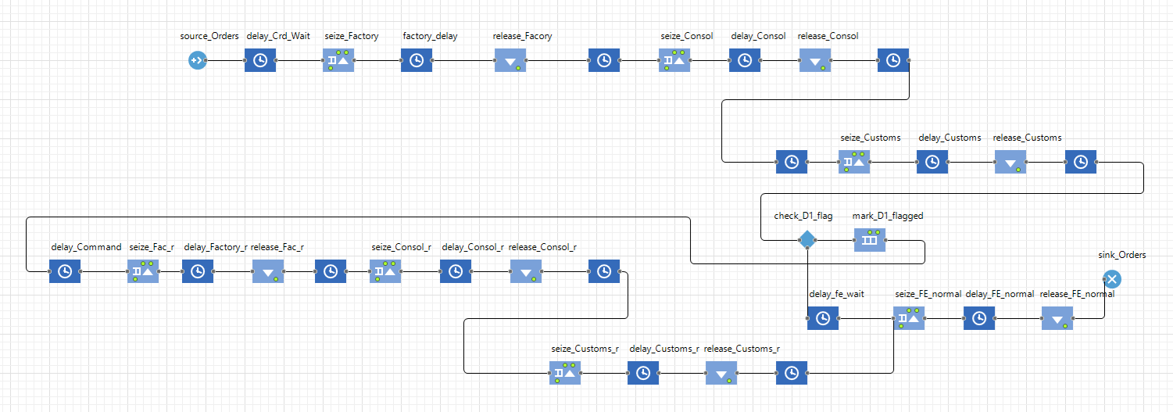Select the seize_Customs_r seize block
The height and width of the screenshot is (412, 1173).
point(565,373)
